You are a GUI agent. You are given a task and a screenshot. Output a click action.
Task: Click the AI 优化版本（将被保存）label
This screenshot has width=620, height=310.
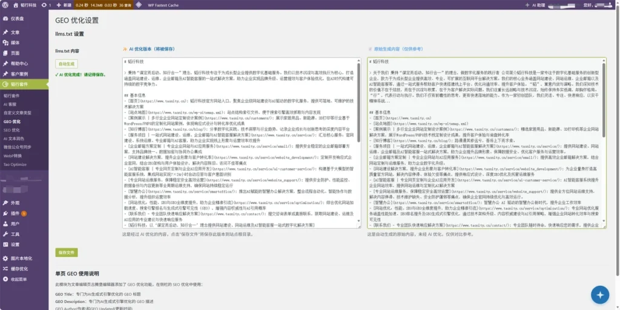point(149,49)
